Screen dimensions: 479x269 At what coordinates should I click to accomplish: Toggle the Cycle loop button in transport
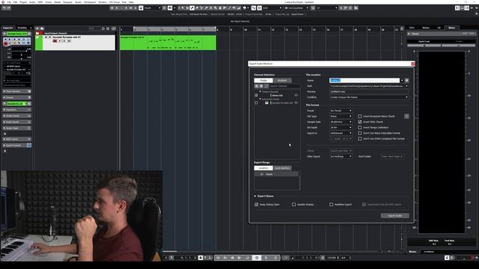(248, 258)
